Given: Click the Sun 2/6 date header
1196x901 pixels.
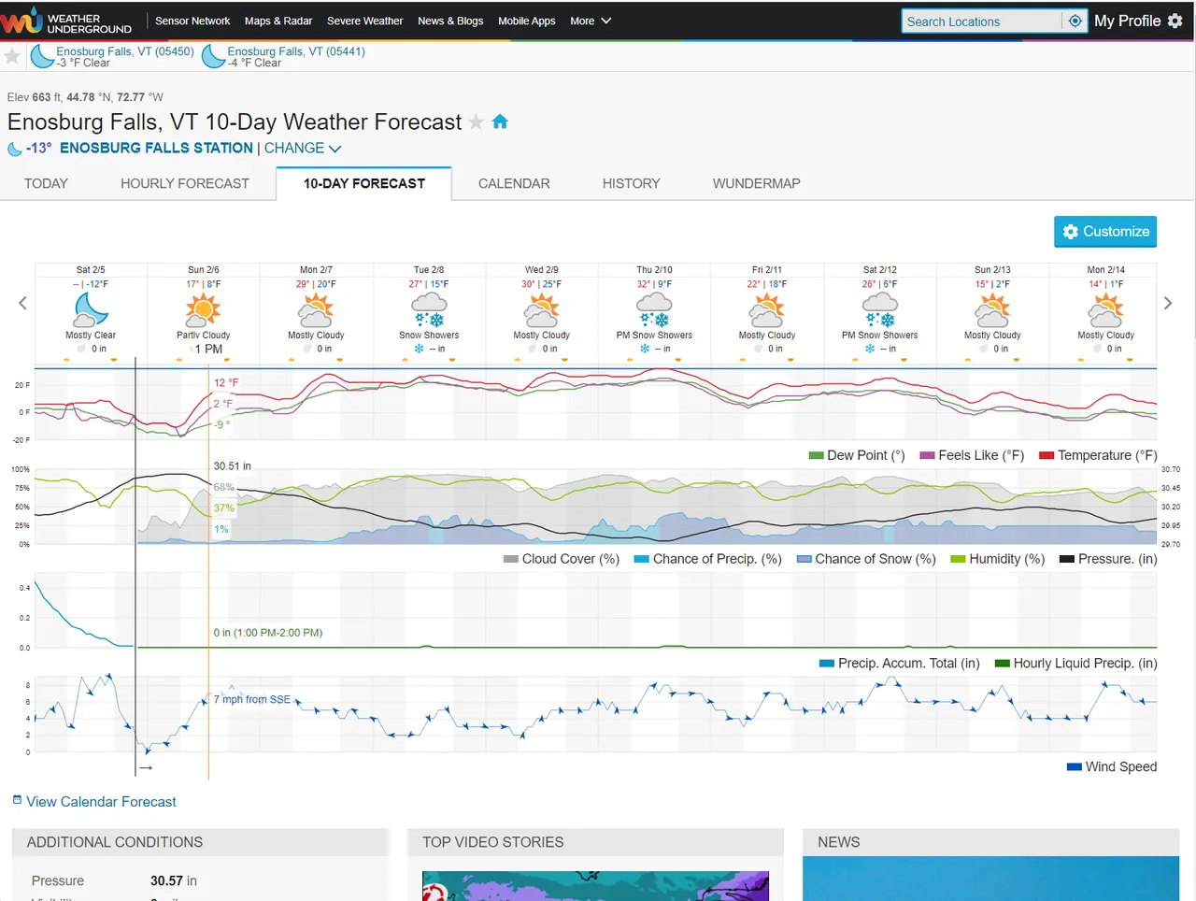Looking at the screenshot, I should [x=203, y=269].
